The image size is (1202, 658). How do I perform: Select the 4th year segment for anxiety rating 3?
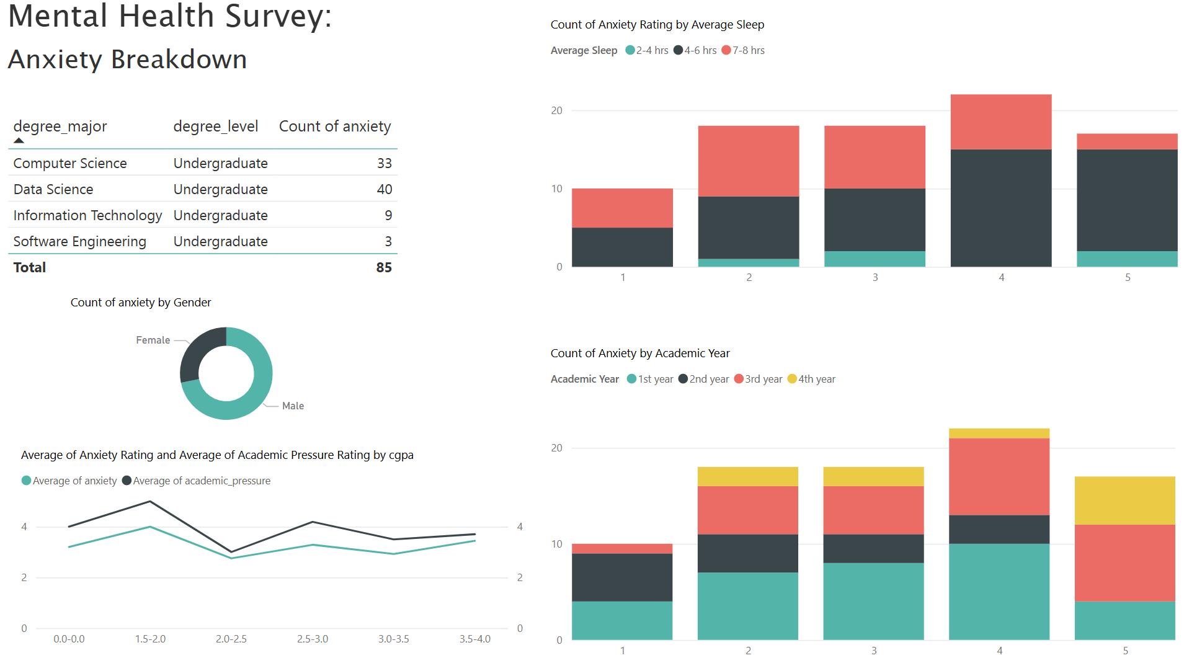click(873, 476)
